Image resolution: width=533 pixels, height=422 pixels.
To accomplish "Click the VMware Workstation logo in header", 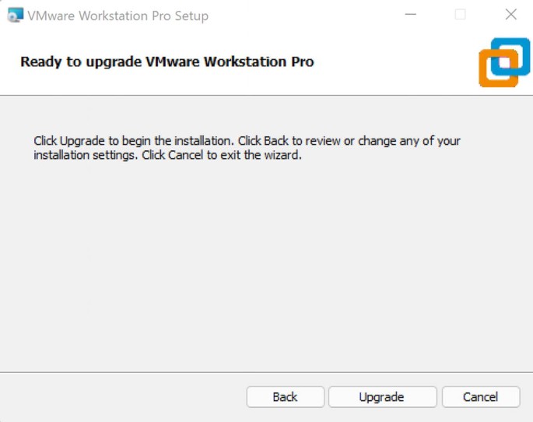I will click(503, 62).
